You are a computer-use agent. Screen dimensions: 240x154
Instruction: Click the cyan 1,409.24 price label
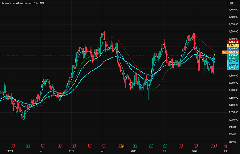tap(233, 65)
